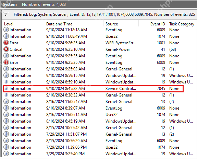Click the Error icon on WER-SystemErr row
This screenshot has height=159, width=197.
pos(6,43)
